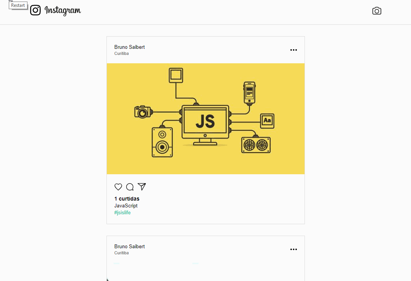Click the Restart button
Screen dimensions: 411x281
tap(18, 5)
